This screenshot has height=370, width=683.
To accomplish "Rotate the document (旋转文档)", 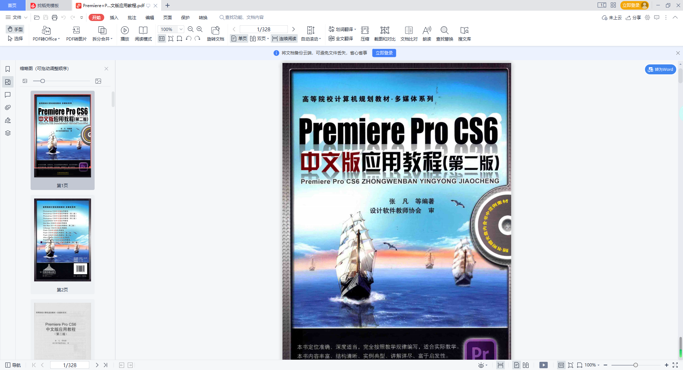I will coord(216,34).
